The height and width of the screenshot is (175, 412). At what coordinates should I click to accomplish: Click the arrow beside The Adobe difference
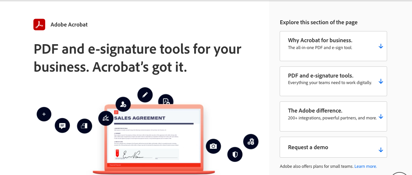[x=381, y=117]
